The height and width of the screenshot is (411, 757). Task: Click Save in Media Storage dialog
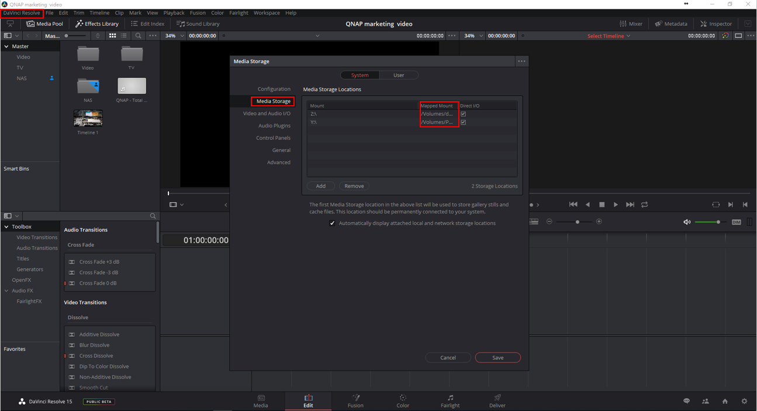(x=497, y=358)
